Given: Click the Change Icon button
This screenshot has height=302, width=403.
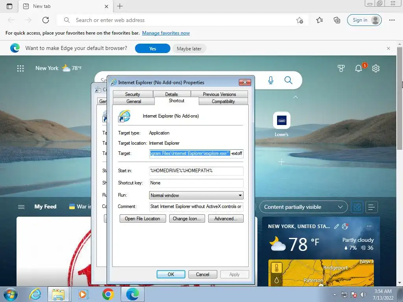Looking at the screenshot, I should tap(187, 219).
